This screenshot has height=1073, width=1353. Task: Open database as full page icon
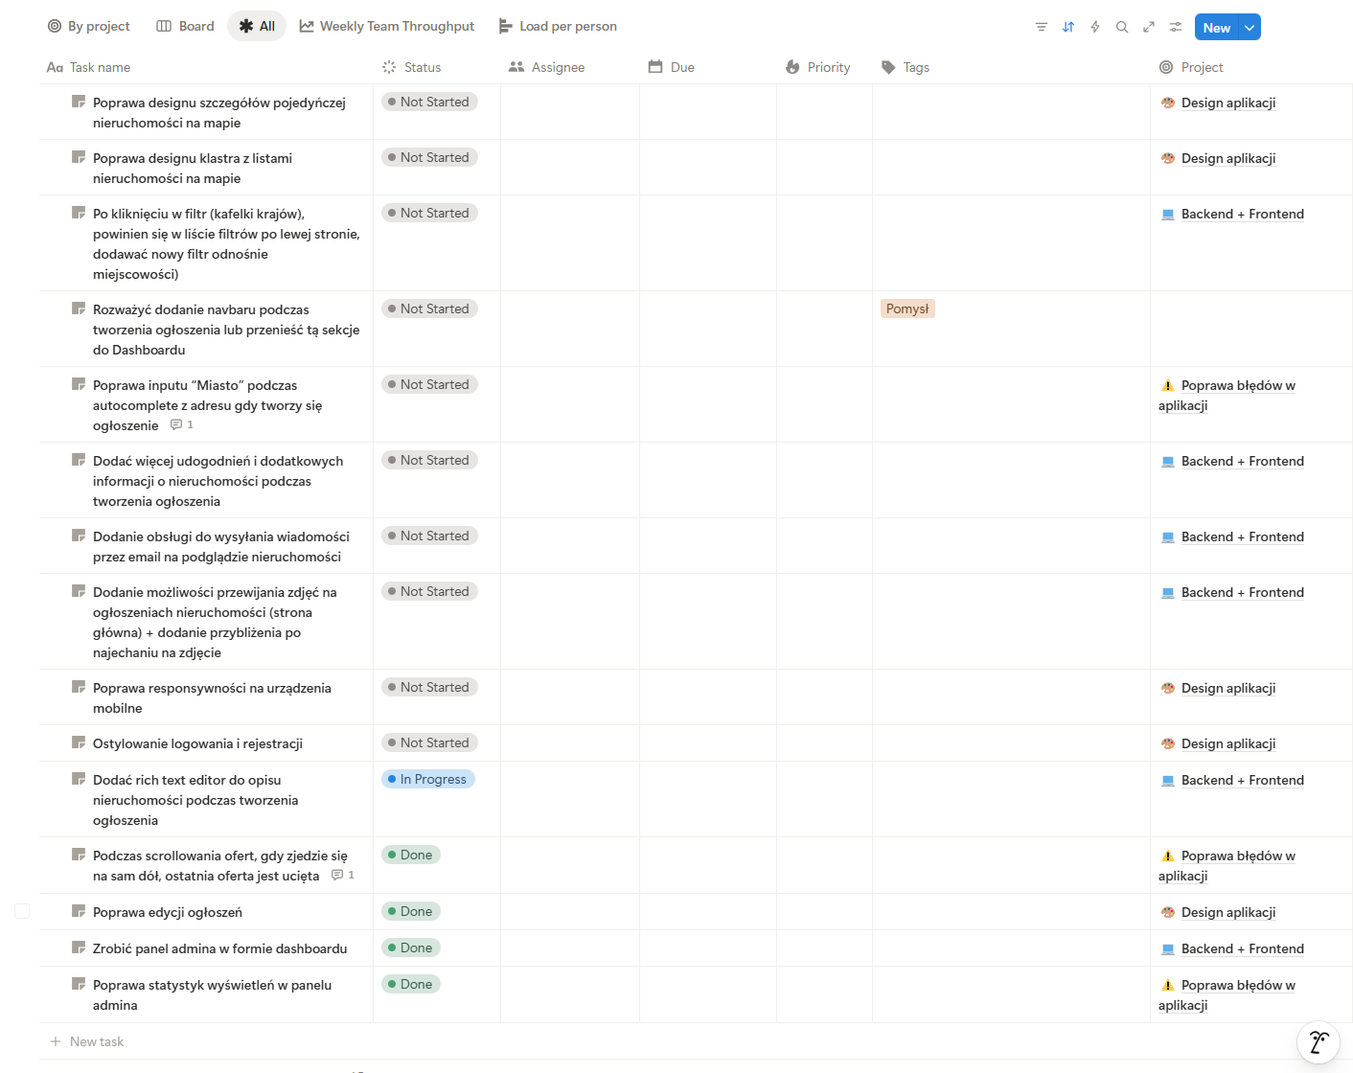(x=1149, y=27)
